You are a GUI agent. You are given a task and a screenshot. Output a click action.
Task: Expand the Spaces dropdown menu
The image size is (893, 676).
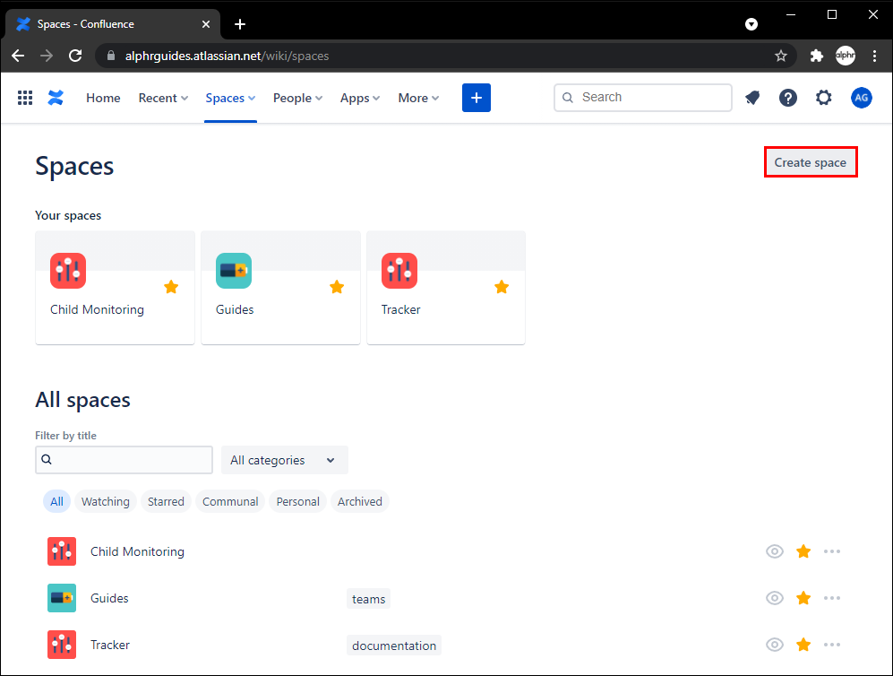point(230,98)
